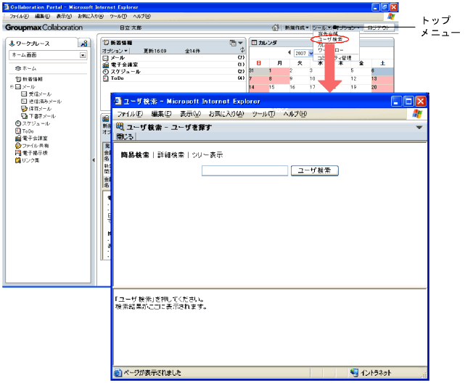Click the メール count (7) in 新着情報

241,57
